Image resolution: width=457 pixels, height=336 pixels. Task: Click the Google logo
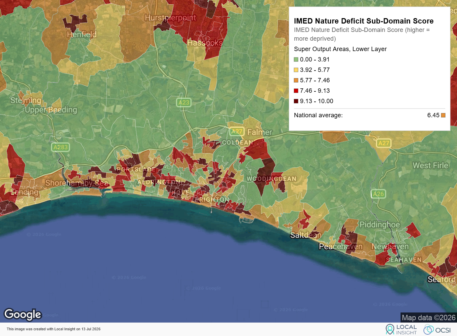point(23,314)
